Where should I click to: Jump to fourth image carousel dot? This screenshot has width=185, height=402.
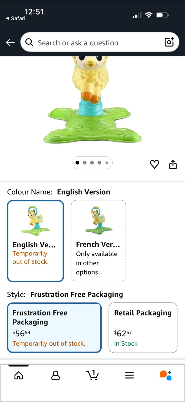(x=99, y=163)
